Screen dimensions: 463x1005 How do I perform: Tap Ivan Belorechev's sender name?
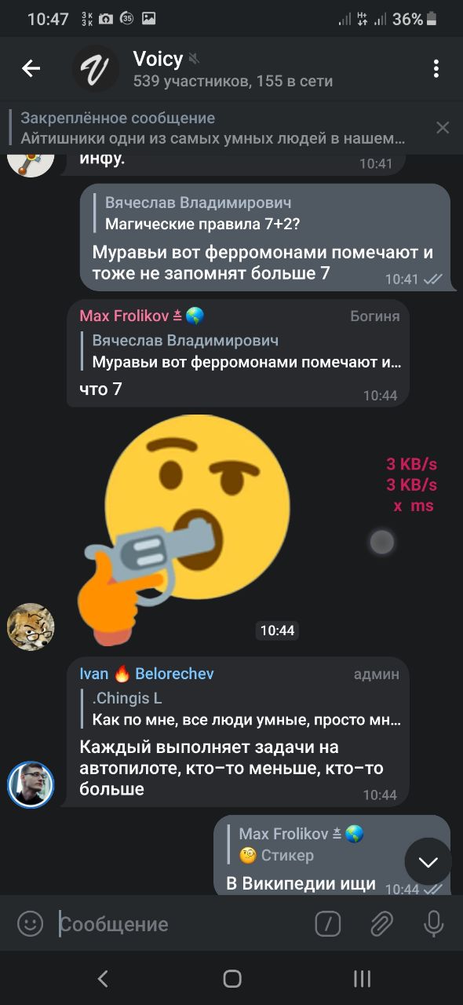[147, 674]
